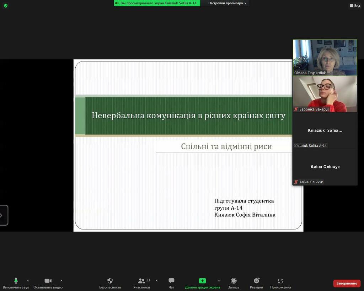
Task: Click the green encryption shield icon
Action: point(6,6)
